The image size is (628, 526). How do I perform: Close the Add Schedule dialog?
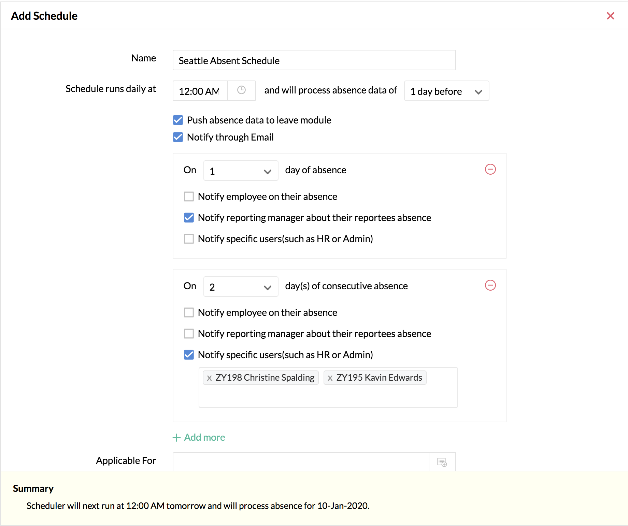pos(610,16)
